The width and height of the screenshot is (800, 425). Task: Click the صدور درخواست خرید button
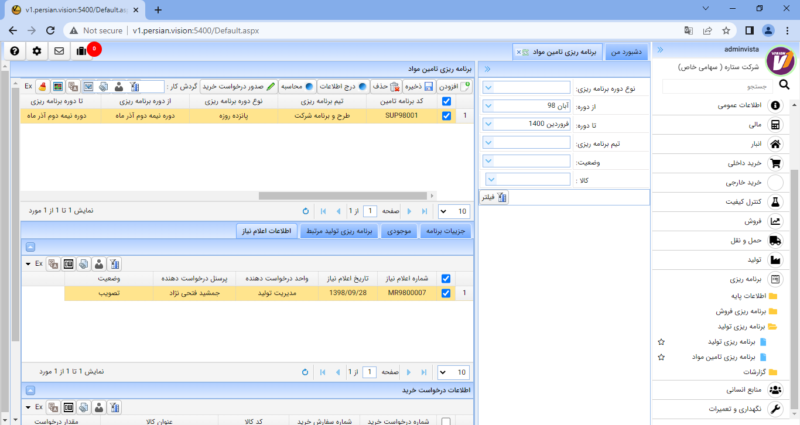238,87
